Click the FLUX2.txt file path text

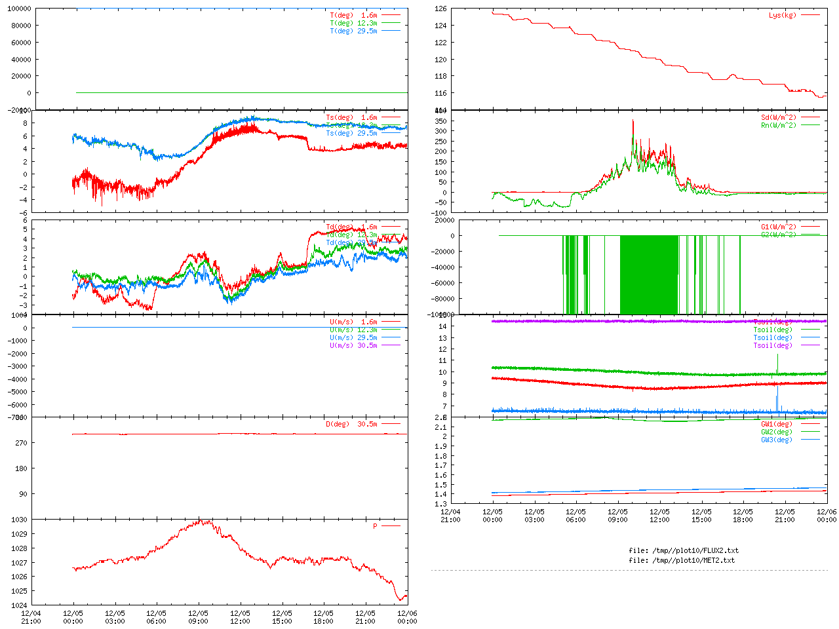click(684, 550)
